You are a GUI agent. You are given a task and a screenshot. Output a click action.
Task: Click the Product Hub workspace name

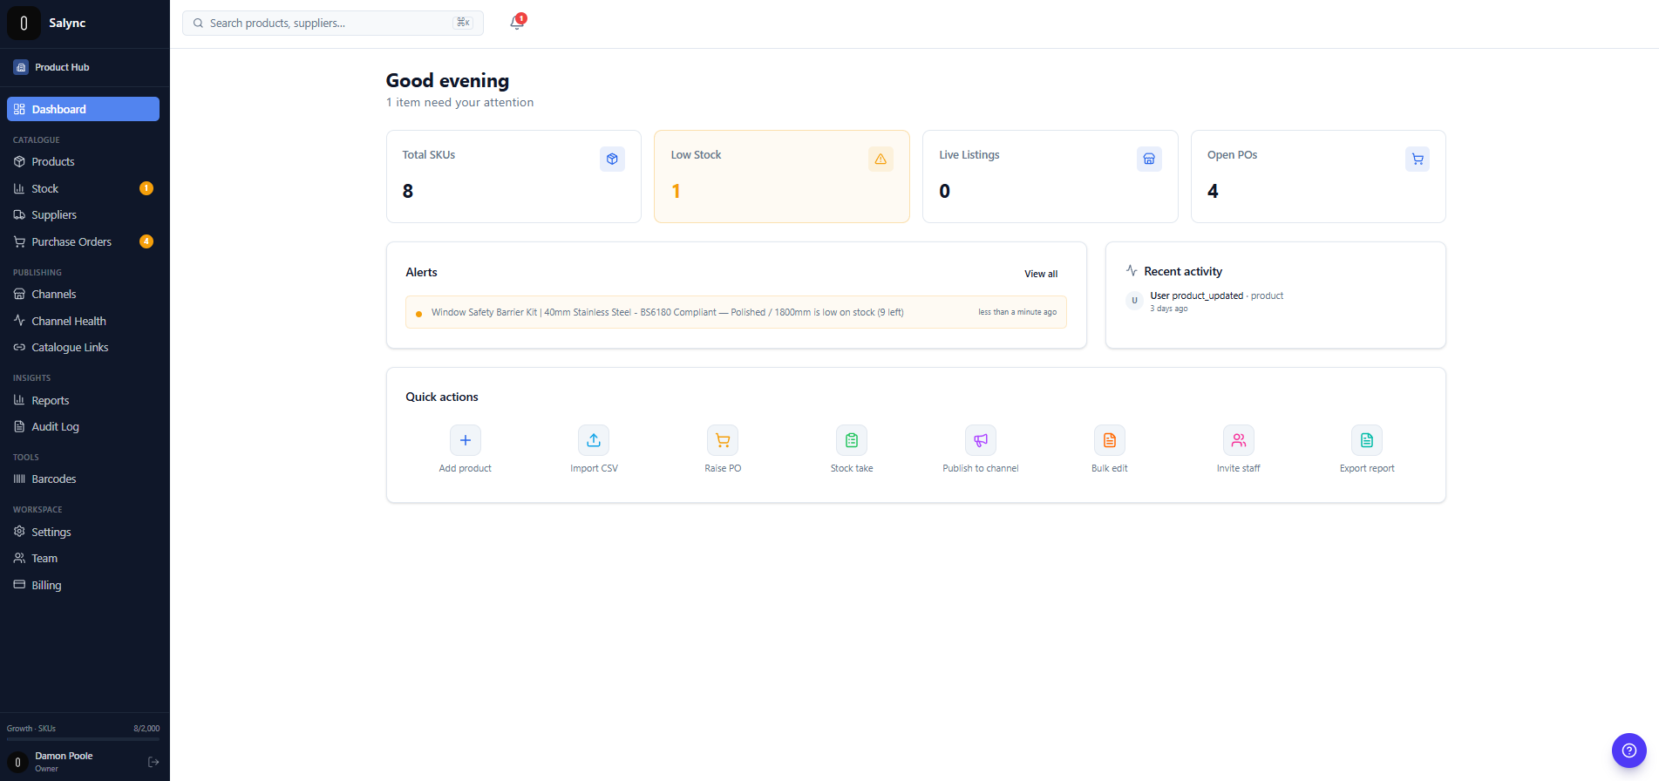[62, 67]
